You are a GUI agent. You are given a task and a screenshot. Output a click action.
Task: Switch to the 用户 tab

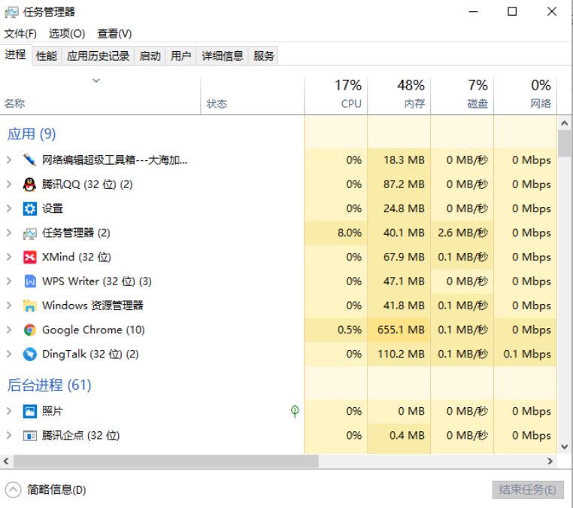coord(181,56)
